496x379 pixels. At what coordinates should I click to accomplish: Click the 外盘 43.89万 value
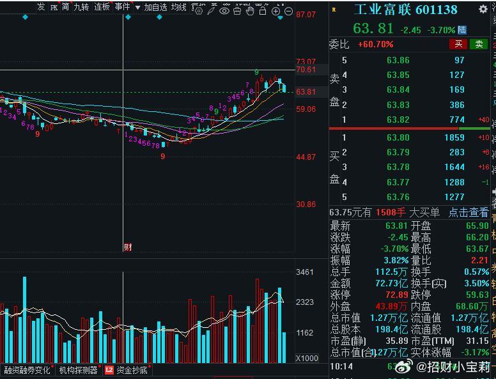click(391, 306)
